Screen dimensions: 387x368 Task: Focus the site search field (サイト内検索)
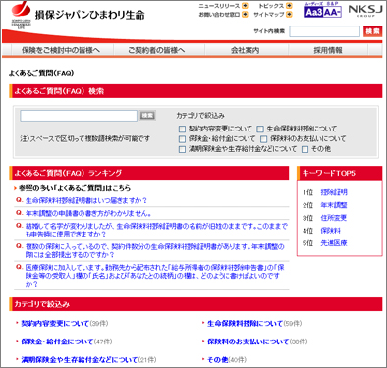click(324, 31)
